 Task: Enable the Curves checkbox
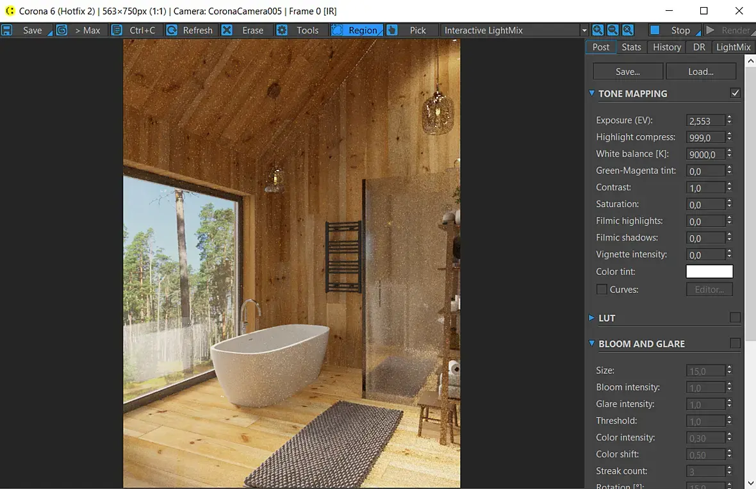click(602, 289)
